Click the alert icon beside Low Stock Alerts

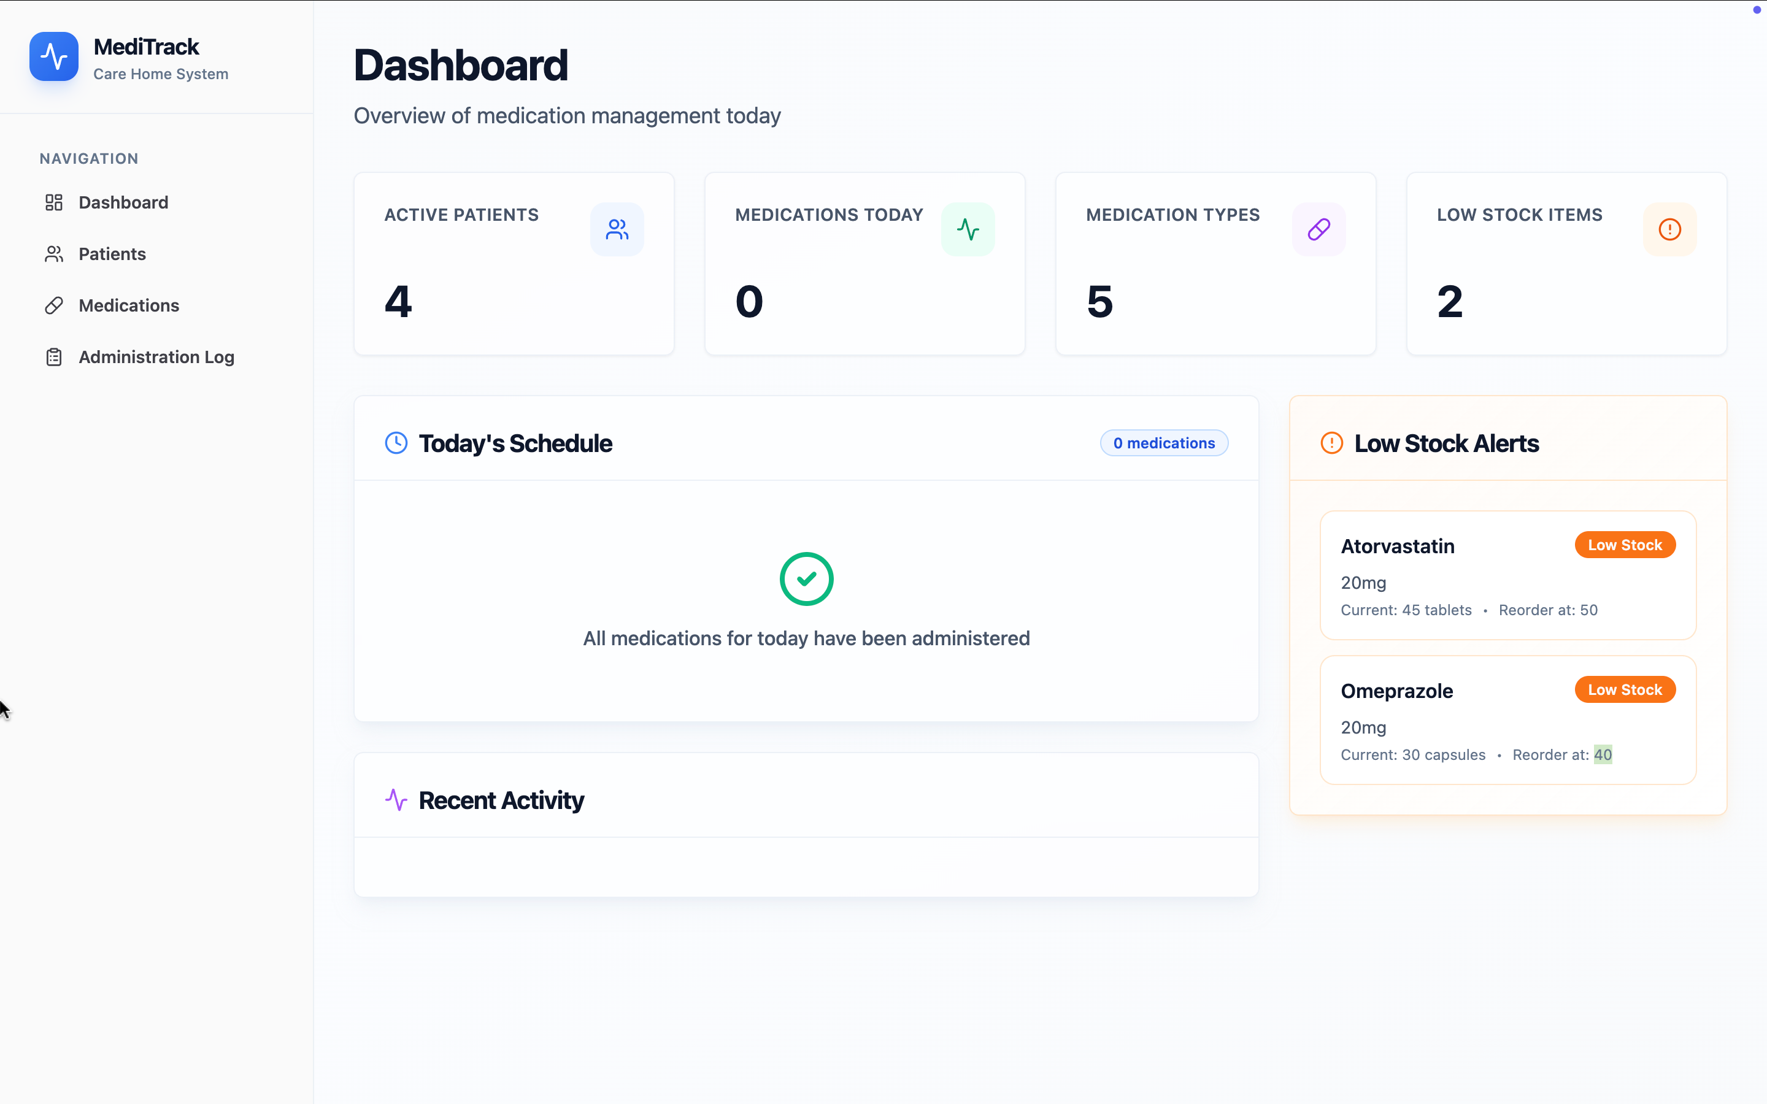tap(1332, 443)
